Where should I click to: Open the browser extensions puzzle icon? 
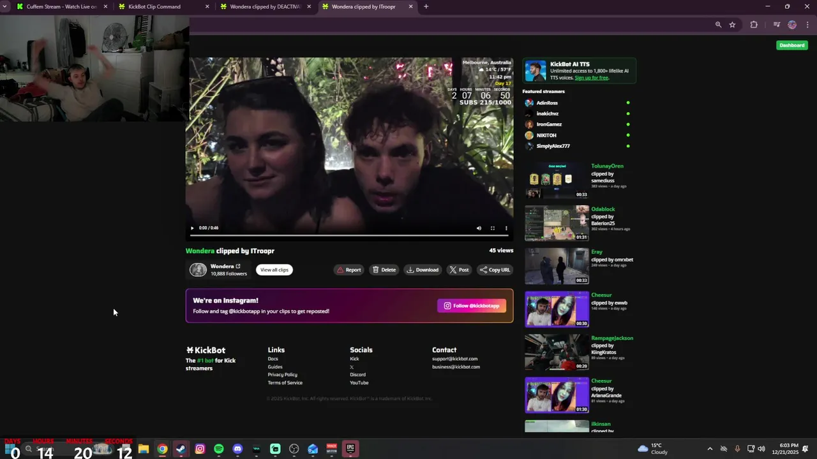[754, 25]
